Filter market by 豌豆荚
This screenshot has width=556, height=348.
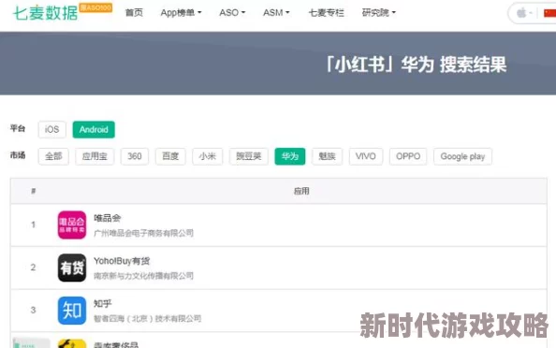(x=249, y=156)
